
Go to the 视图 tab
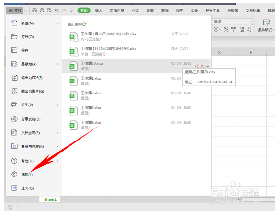point(179,11)
